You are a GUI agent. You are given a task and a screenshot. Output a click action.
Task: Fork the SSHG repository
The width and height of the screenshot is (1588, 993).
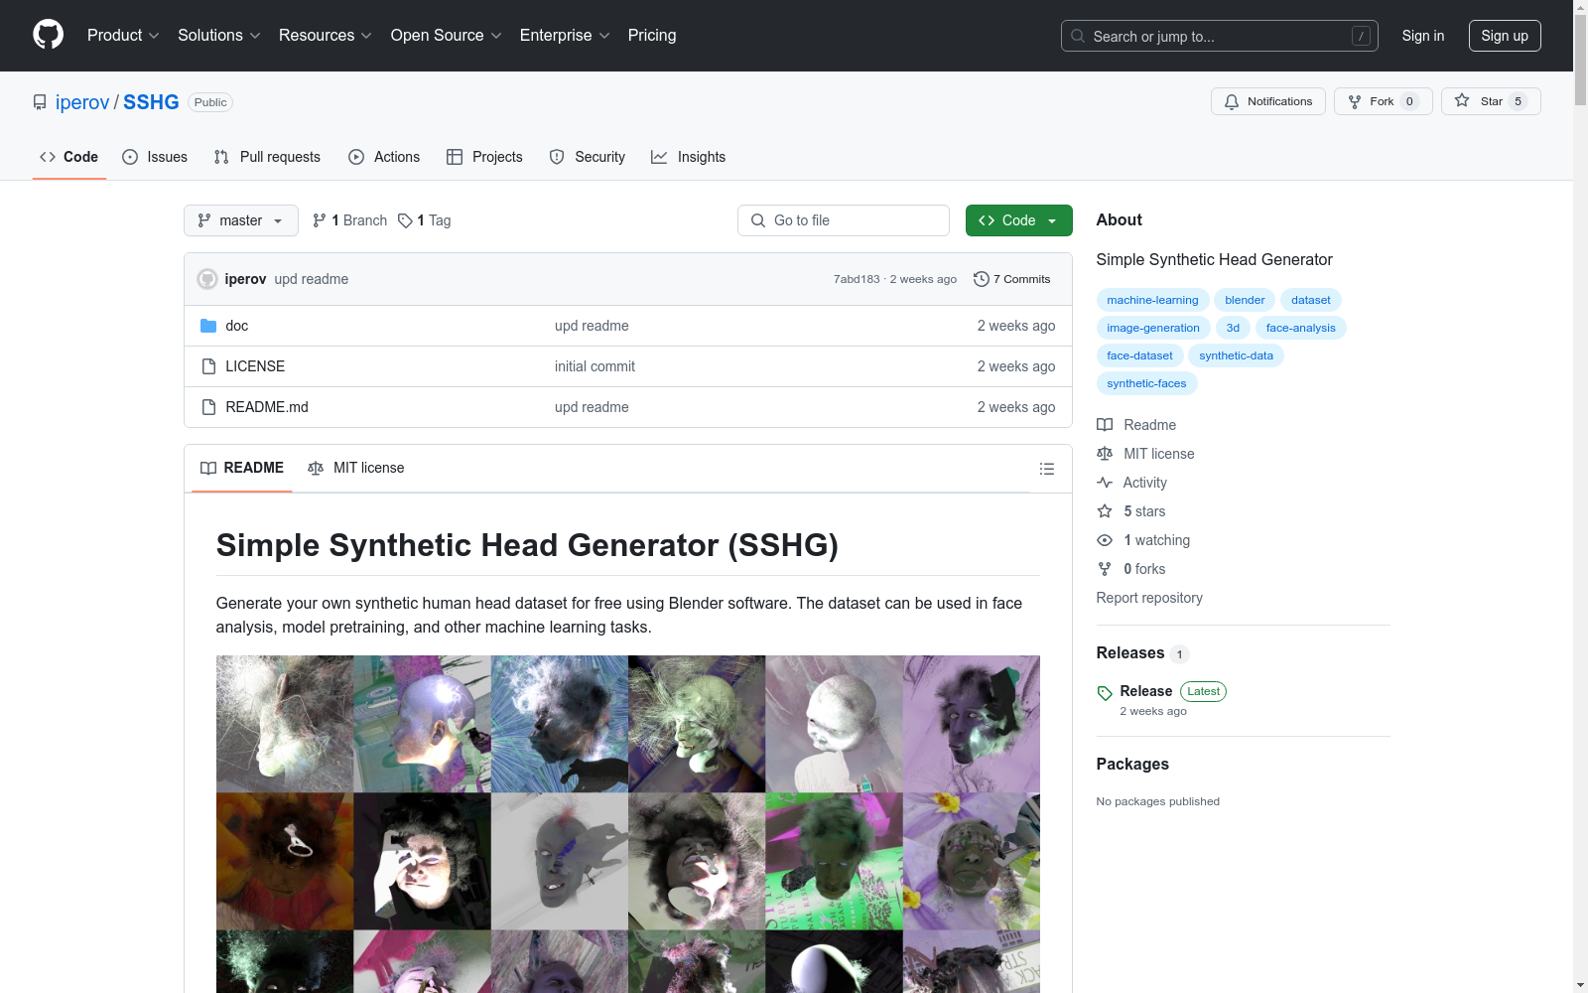pos(1384,101)
